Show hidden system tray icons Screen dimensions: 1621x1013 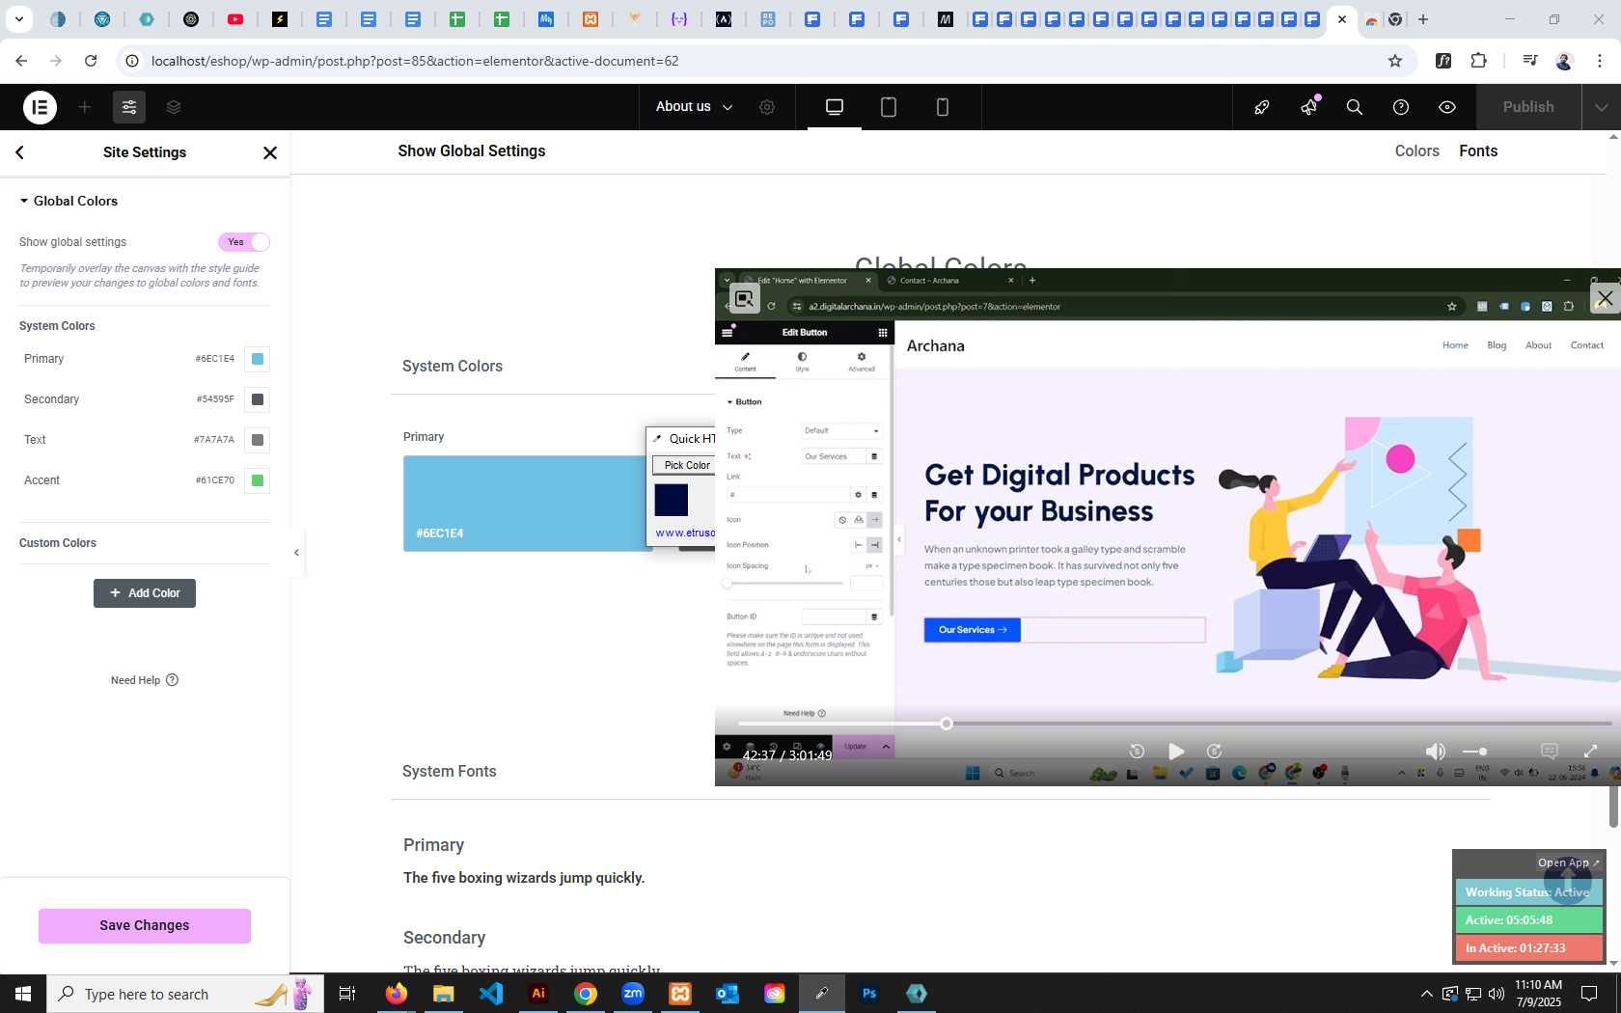(1426, 994)
